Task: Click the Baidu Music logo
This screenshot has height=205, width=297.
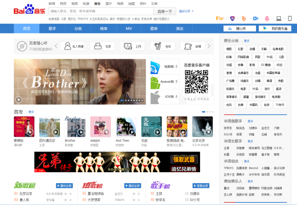Action: tap(29, 9)
